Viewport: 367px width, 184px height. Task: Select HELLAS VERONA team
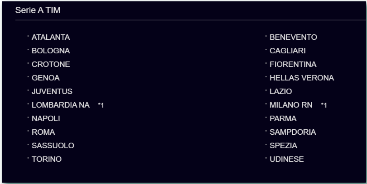pyautogui.click(x=302, y=78)
